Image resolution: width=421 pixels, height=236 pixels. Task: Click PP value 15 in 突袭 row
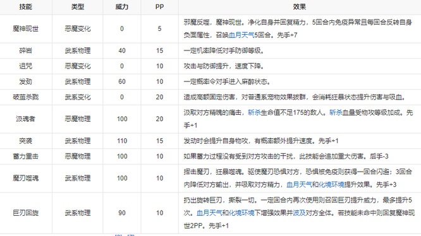click(159, 141)
